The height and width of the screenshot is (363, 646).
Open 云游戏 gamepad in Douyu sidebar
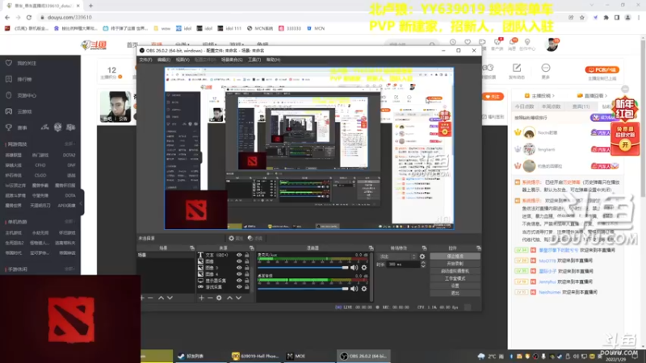[9, 111]
